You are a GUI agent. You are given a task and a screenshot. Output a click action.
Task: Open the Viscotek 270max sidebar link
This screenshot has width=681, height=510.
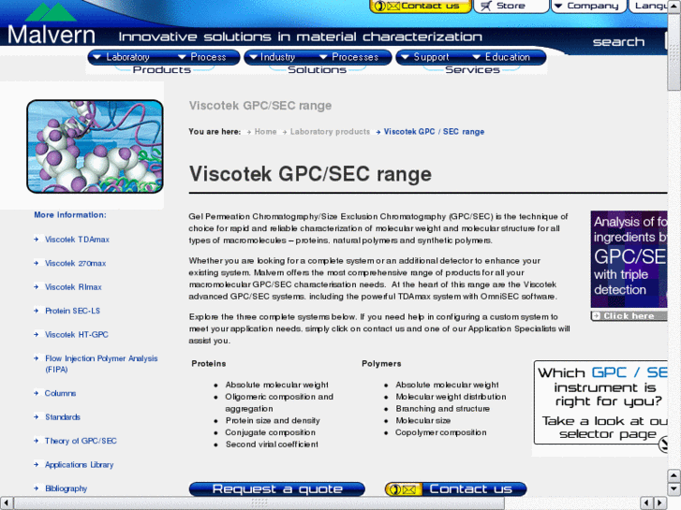[x=75, y=263]
